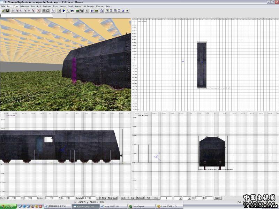Click the Apply button
Image resolution: width=279 pixels, height=209 pixels.
(x=218, y=198)
